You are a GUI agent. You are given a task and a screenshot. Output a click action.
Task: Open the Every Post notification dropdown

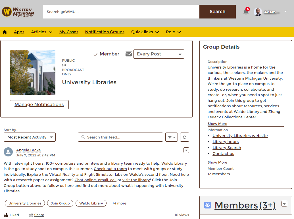[159, 54]
